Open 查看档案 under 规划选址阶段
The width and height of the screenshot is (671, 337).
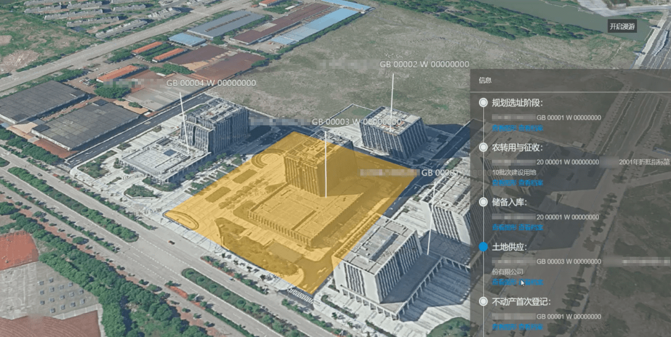(531, 128)
